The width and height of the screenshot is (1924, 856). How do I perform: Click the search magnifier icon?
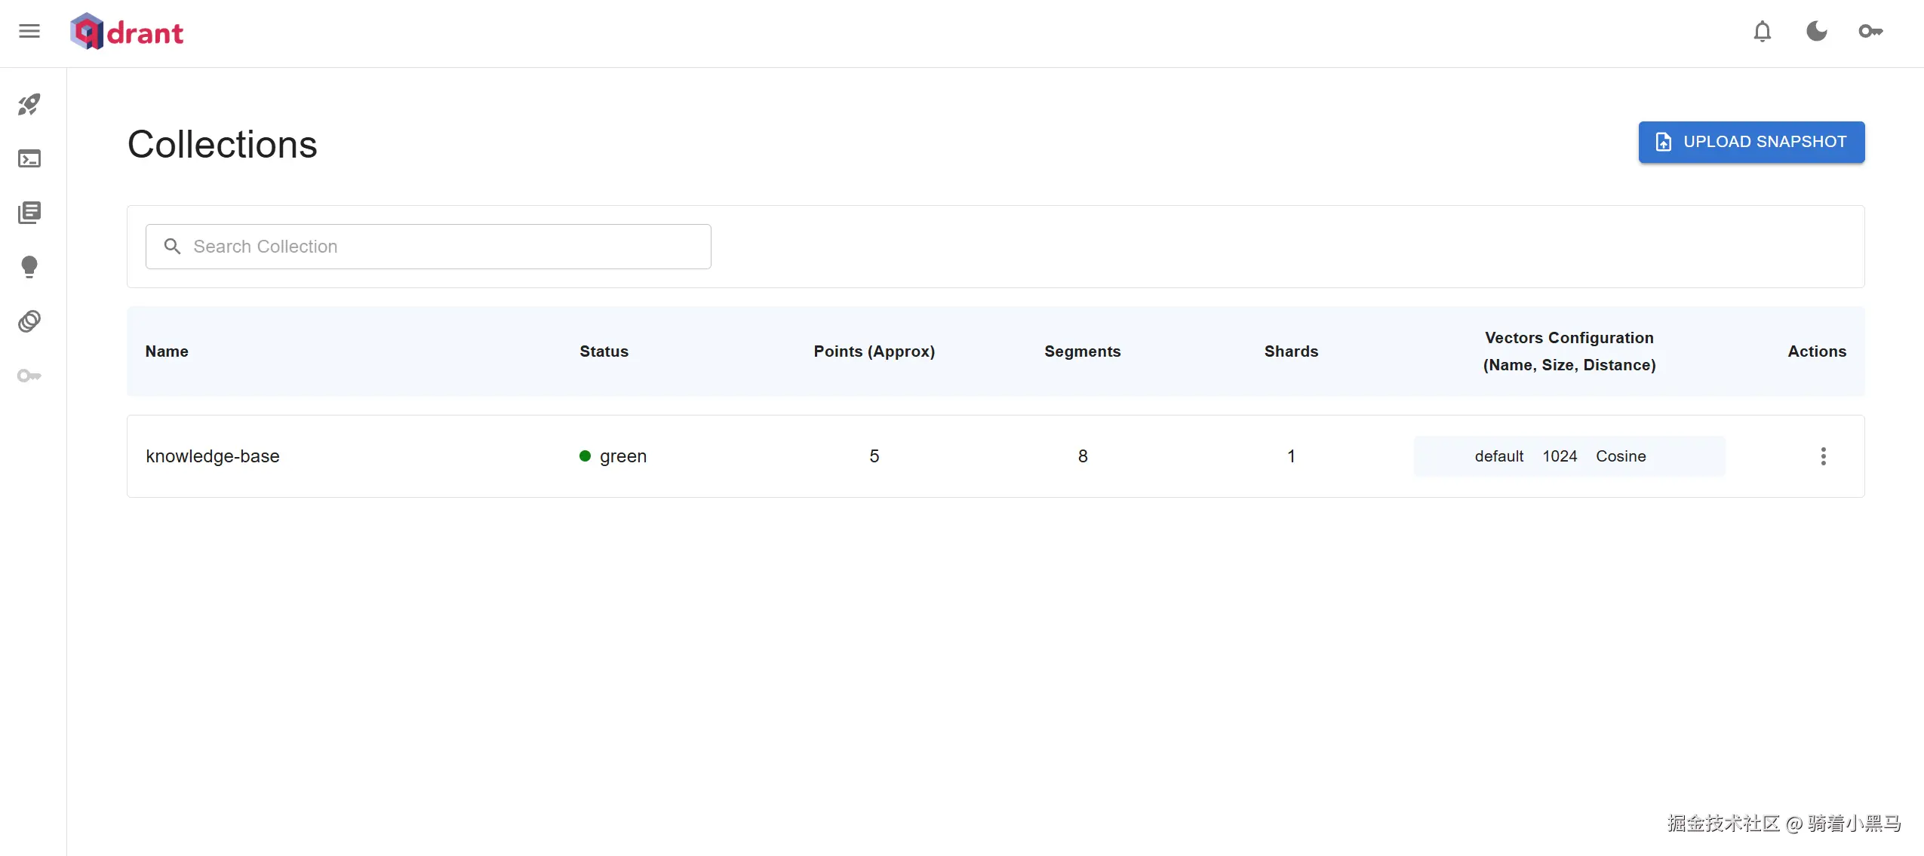(172, 247)
